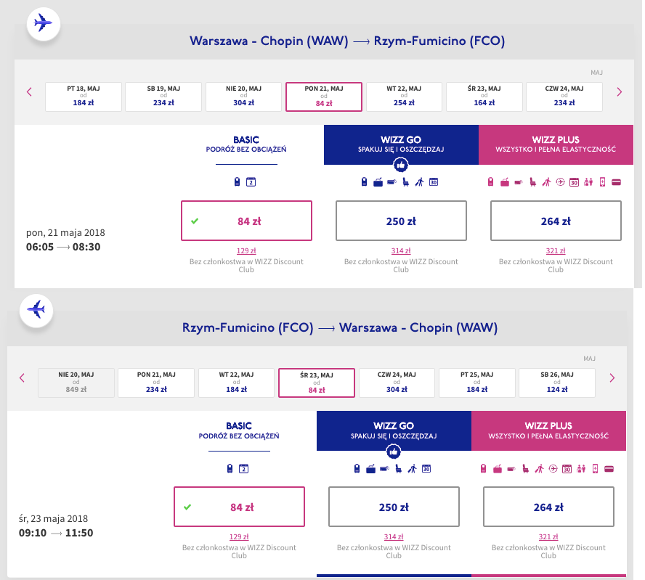This screenshot has height=580, width=645.
Task: Click the credit card icon under outbound WIZZ PLUS
Action: (616, 182)
